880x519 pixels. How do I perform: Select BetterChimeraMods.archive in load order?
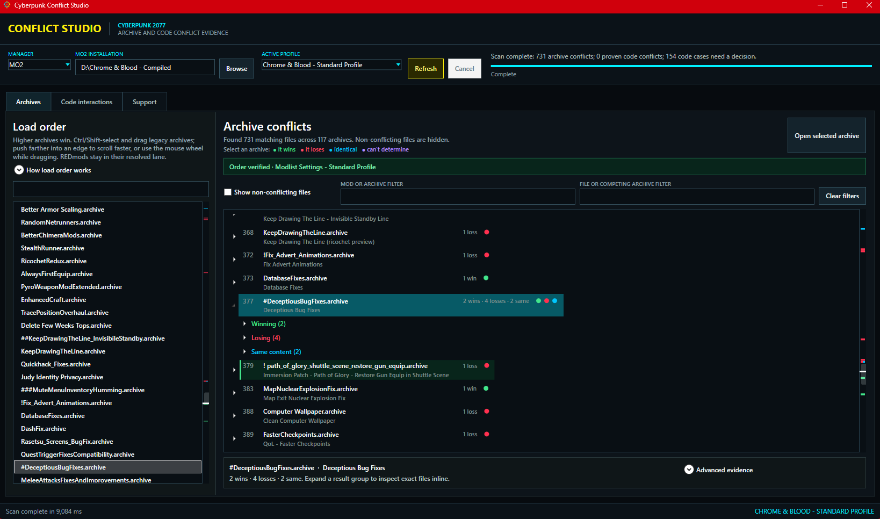tap(107, 235)
